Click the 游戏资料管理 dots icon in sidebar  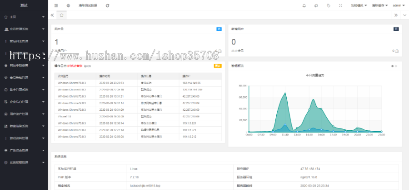[x=6, y=138]
